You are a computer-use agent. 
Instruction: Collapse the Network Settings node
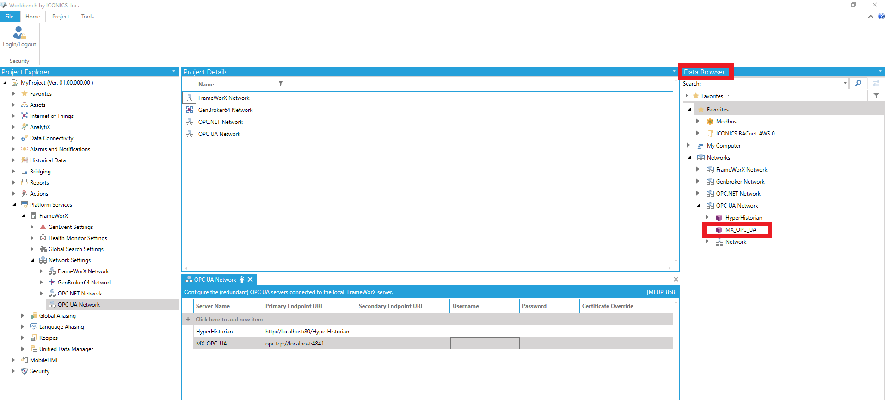(x=32, y=260)
